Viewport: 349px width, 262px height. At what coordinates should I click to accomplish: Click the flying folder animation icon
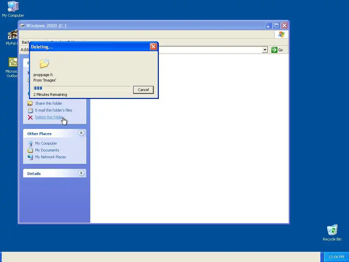[x=44, y=63]
